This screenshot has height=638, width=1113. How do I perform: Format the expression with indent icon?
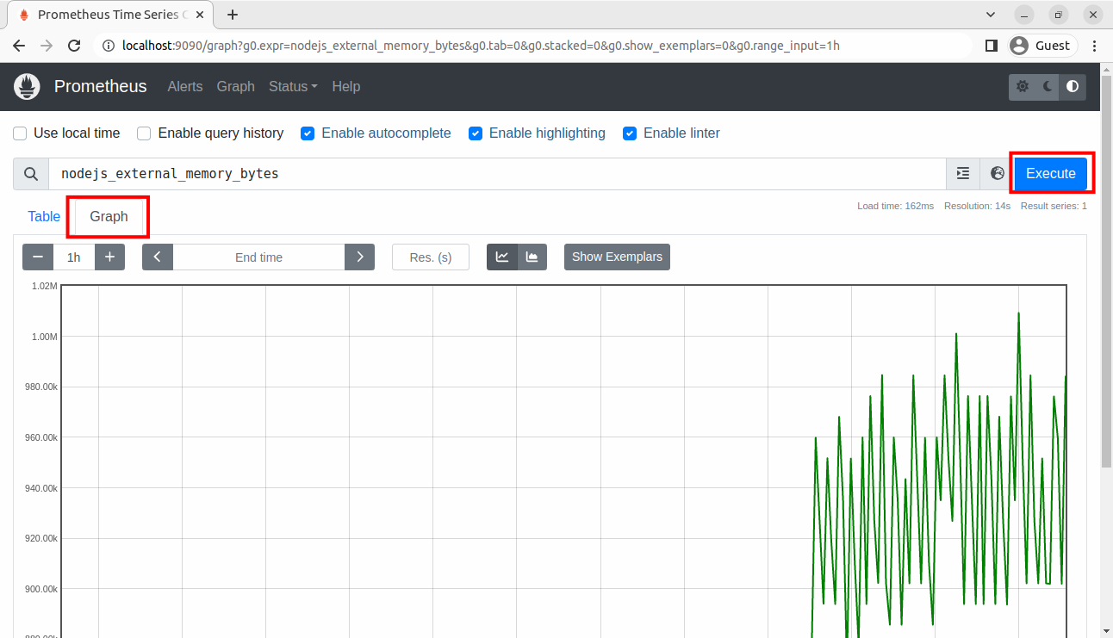coord(963,174)
